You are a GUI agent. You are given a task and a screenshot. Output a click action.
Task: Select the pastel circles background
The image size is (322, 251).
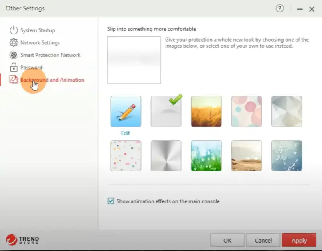246,111
